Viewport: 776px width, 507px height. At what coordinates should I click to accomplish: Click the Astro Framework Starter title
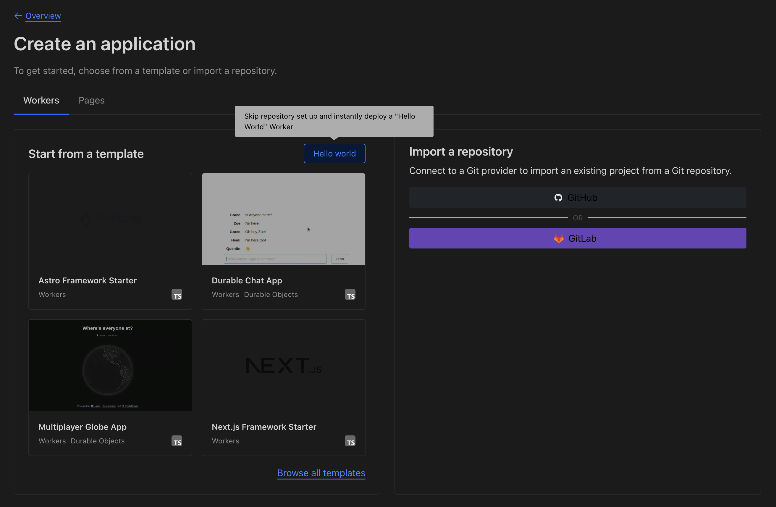(87, 280)
